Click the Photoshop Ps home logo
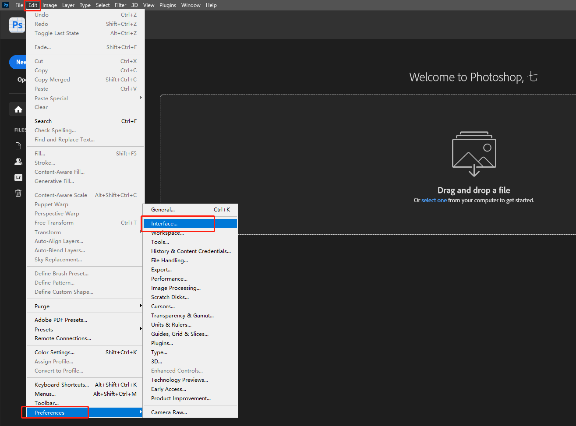The image size is (576, 426). [x=17, y=25]
